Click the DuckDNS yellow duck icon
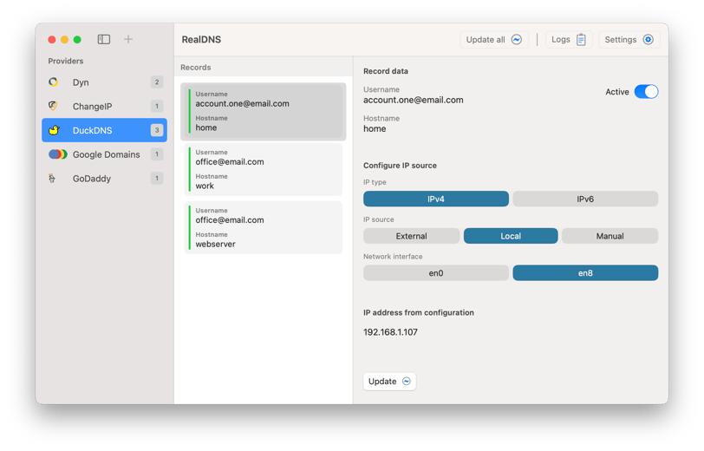 [x=54, y=130]
